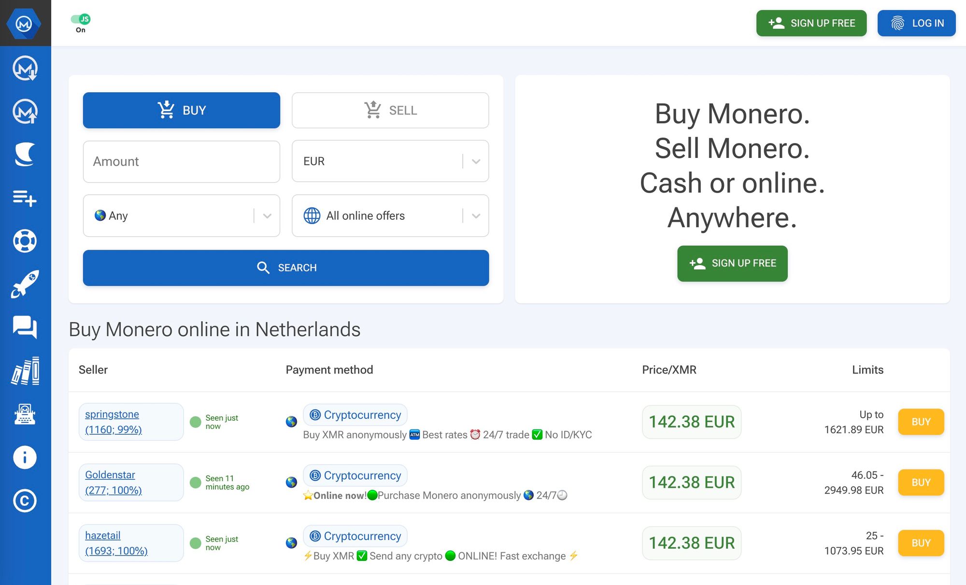Image resolution: width=966 pixels, height=585 pixels.
Task: Click the Amount input field
Action: click(182, 161)
